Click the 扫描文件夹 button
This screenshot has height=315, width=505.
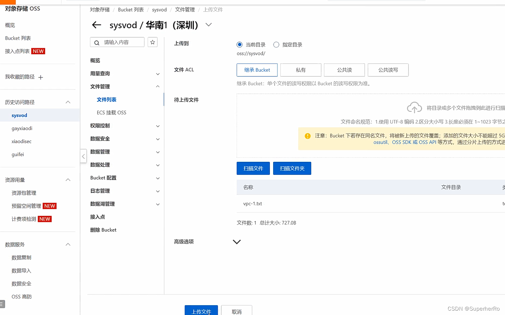[x=292, y=168]
